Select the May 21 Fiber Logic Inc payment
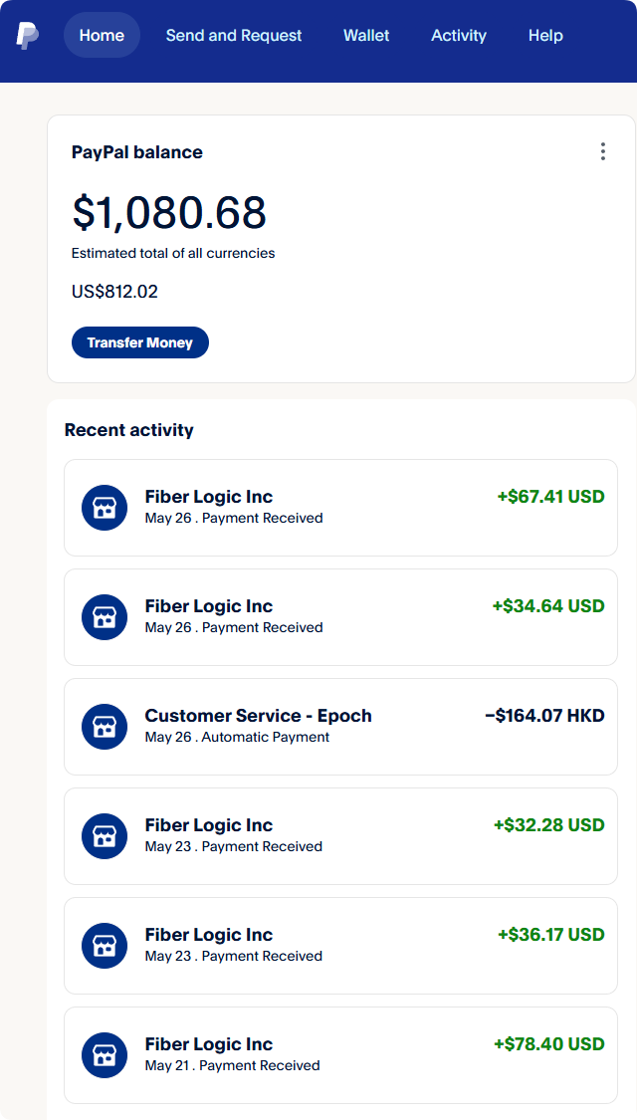The width and height of the screenshot is (637, 1120). [x=340, y=1055]
